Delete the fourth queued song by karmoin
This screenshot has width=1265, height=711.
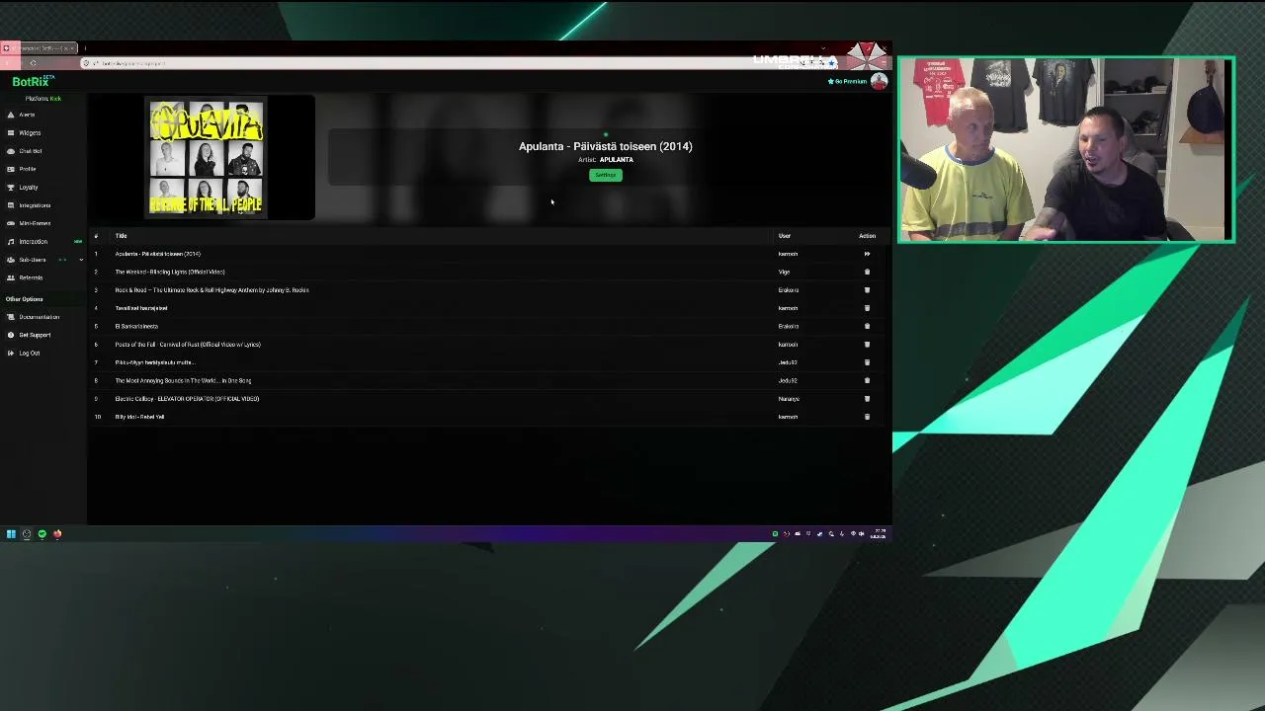(867, 308)
